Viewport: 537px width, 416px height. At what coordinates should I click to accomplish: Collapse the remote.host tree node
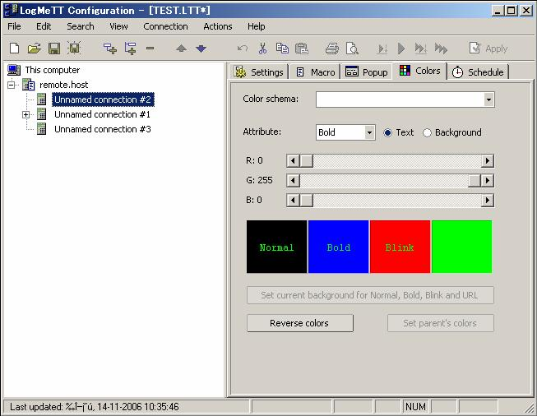pos(12,85)
